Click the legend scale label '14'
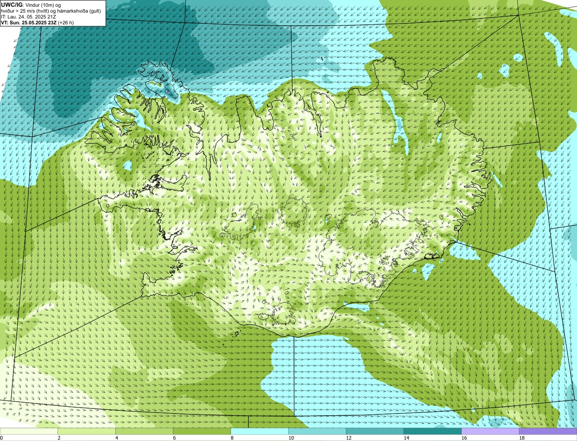Viewport: 577px width, 441px height. (407, 438)
